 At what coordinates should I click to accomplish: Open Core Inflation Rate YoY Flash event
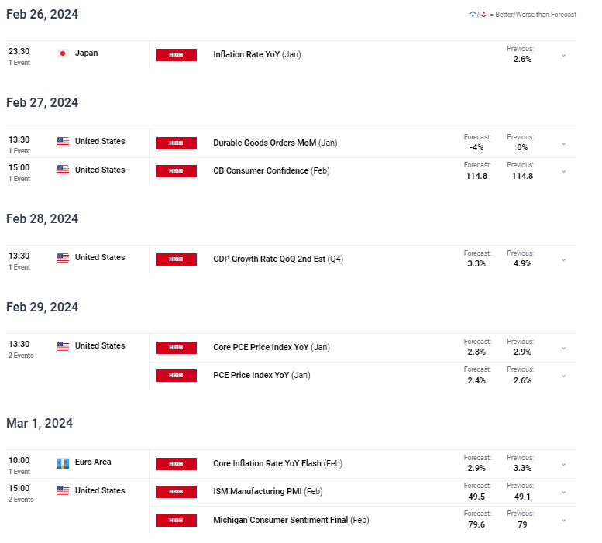point(277,463)
